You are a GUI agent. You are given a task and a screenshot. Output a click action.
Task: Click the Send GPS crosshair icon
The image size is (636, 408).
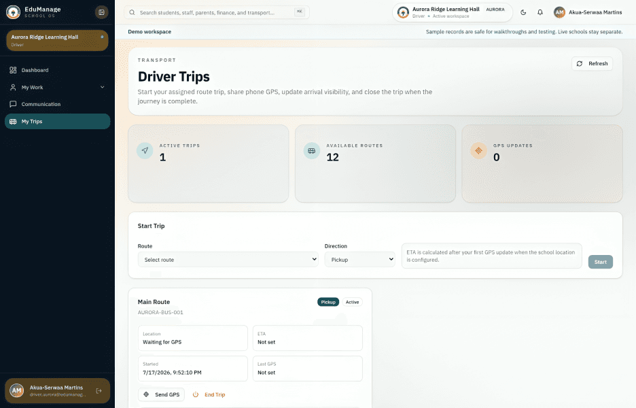coord(146,394)
